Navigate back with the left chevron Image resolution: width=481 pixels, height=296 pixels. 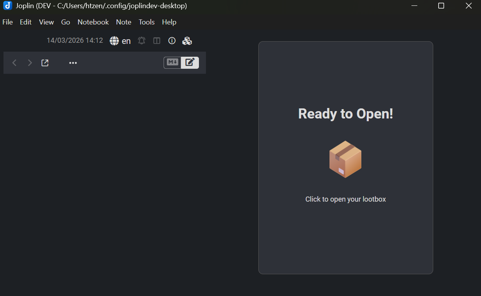pos(14,63)
